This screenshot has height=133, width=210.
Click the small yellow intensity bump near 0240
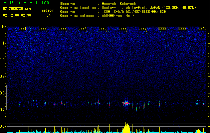(198, 130)
